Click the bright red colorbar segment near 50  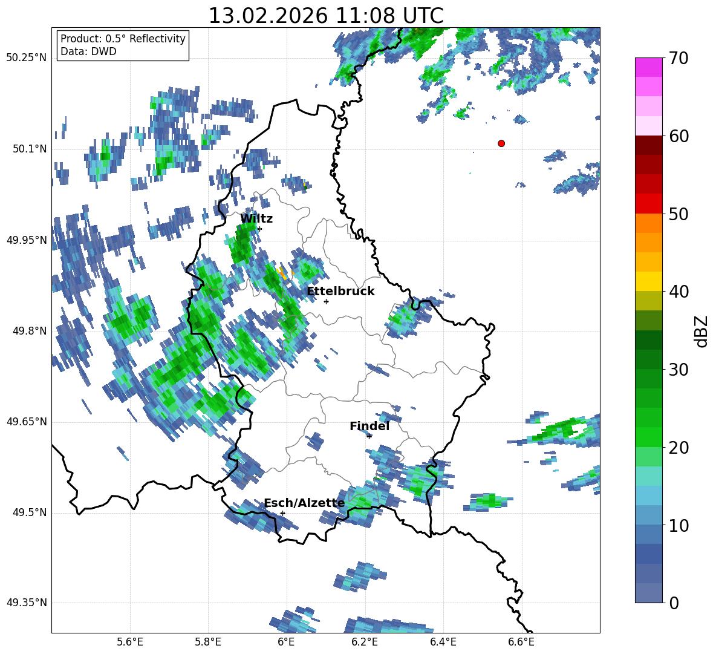pos(648,204)
